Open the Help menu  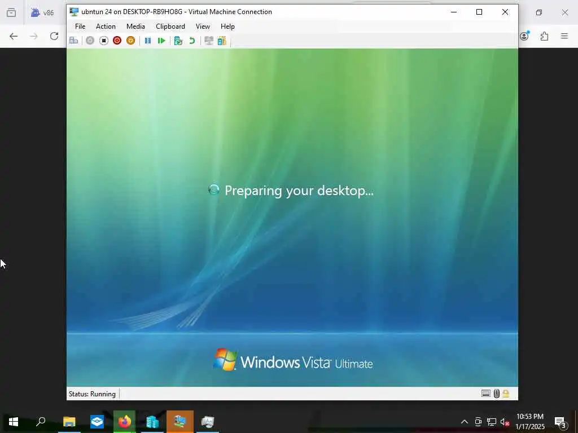[x=227, y=26]
